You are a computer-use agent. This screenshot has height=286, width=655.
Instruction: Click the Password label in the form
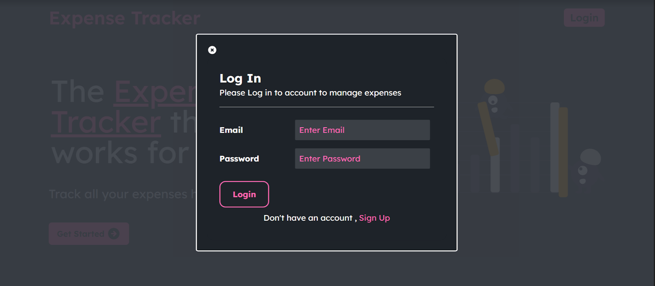(239, 158)
